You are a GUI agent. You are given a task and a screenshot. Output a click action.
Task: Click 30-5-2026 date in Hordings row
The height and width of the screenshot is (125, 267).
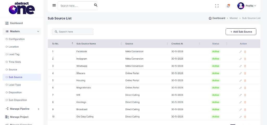(177, 102)
